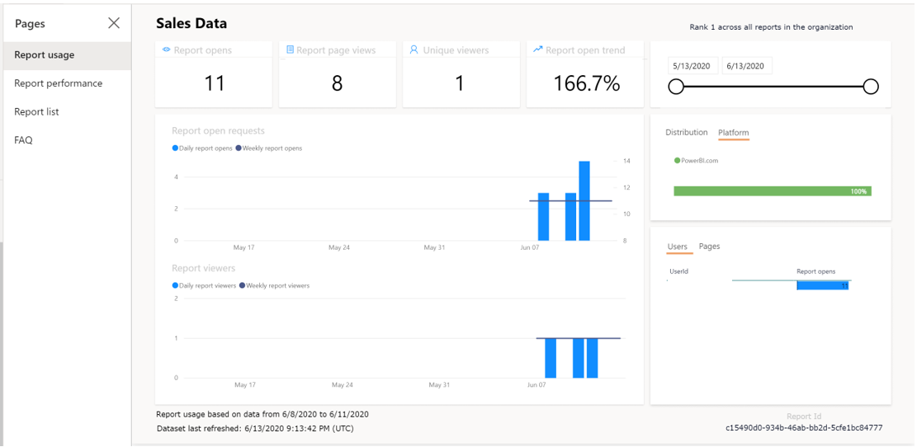Grab the right date slider handle

click(x=871, y=87)
